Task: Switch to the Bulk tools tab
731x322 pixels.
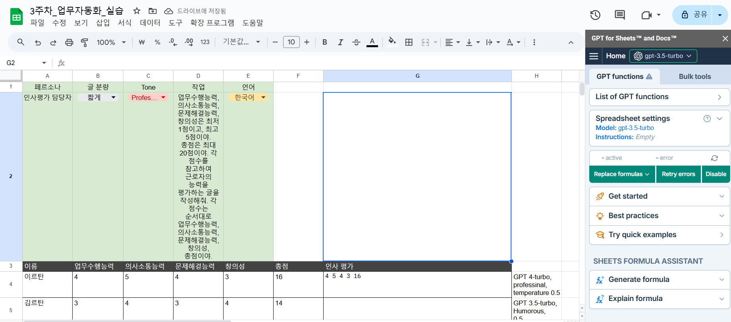Action: coord(695,77)
